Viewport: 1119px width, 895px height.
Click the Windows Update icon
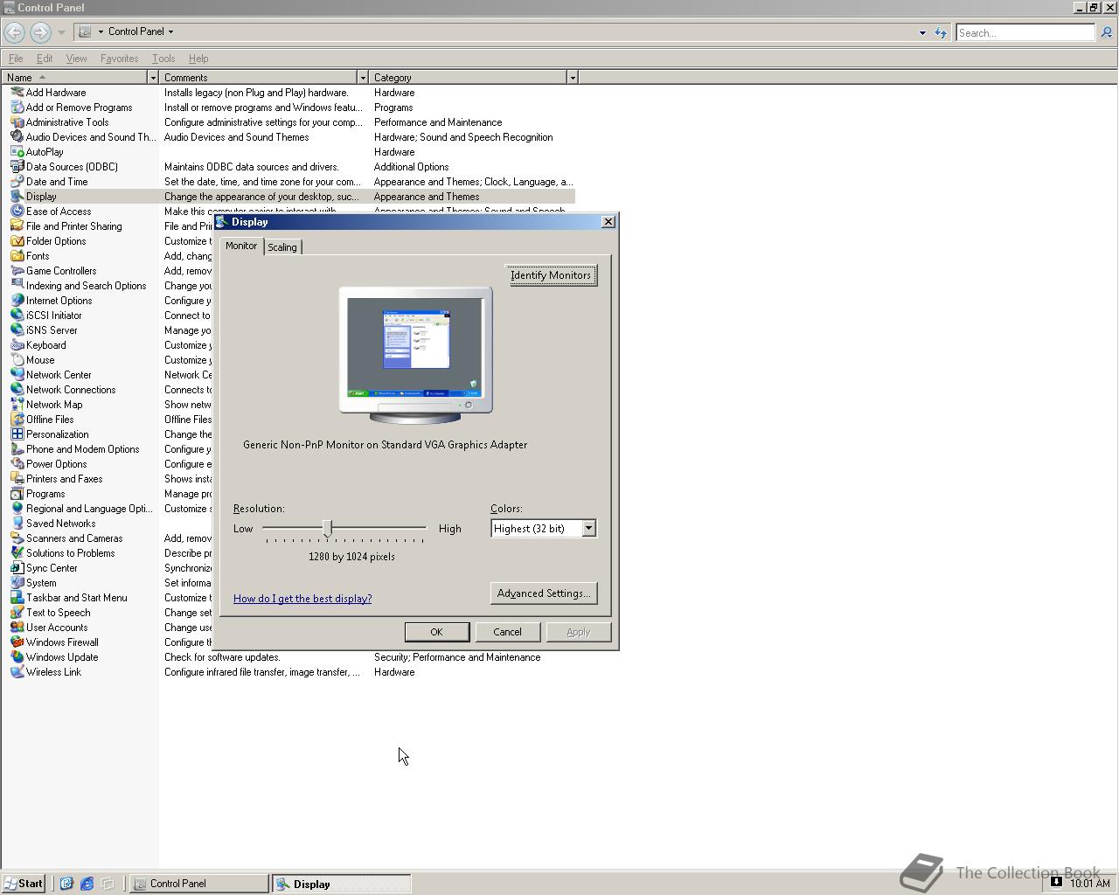[x=17, y=657]
